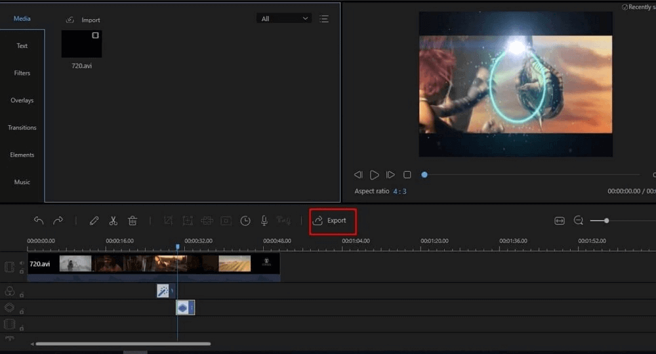Split the clip with scissors tool
The height and width of the screenshot is (354, 656).
tap(113, 221)
